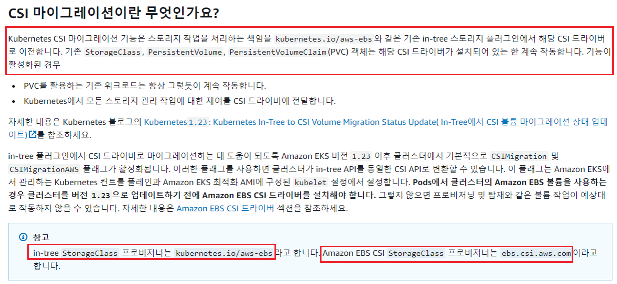Click the 1.23 code after Amazon EKS 버전

click(361, 156)
